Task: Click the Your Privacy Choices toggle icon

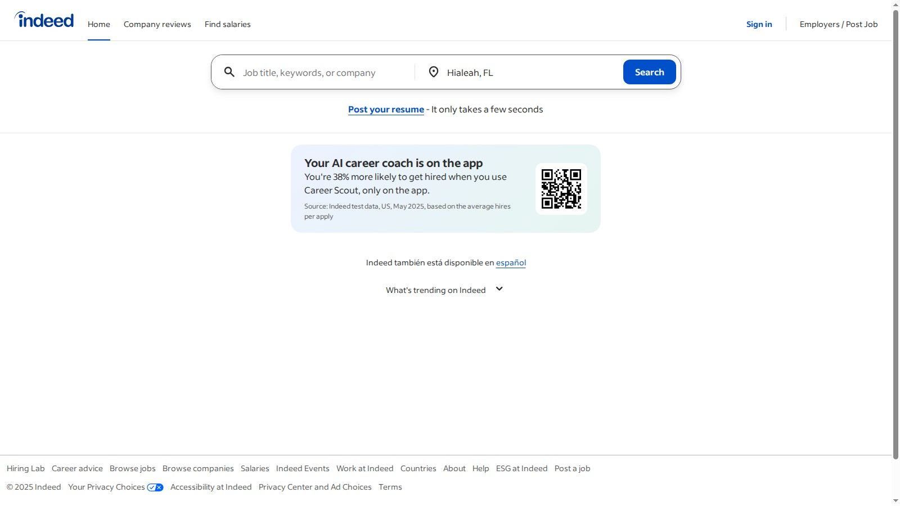Action: tap(155, 487)
